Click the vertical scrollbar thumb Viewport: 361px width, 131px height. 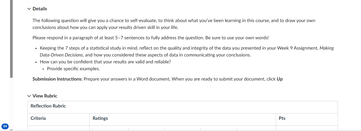[12, 39]
